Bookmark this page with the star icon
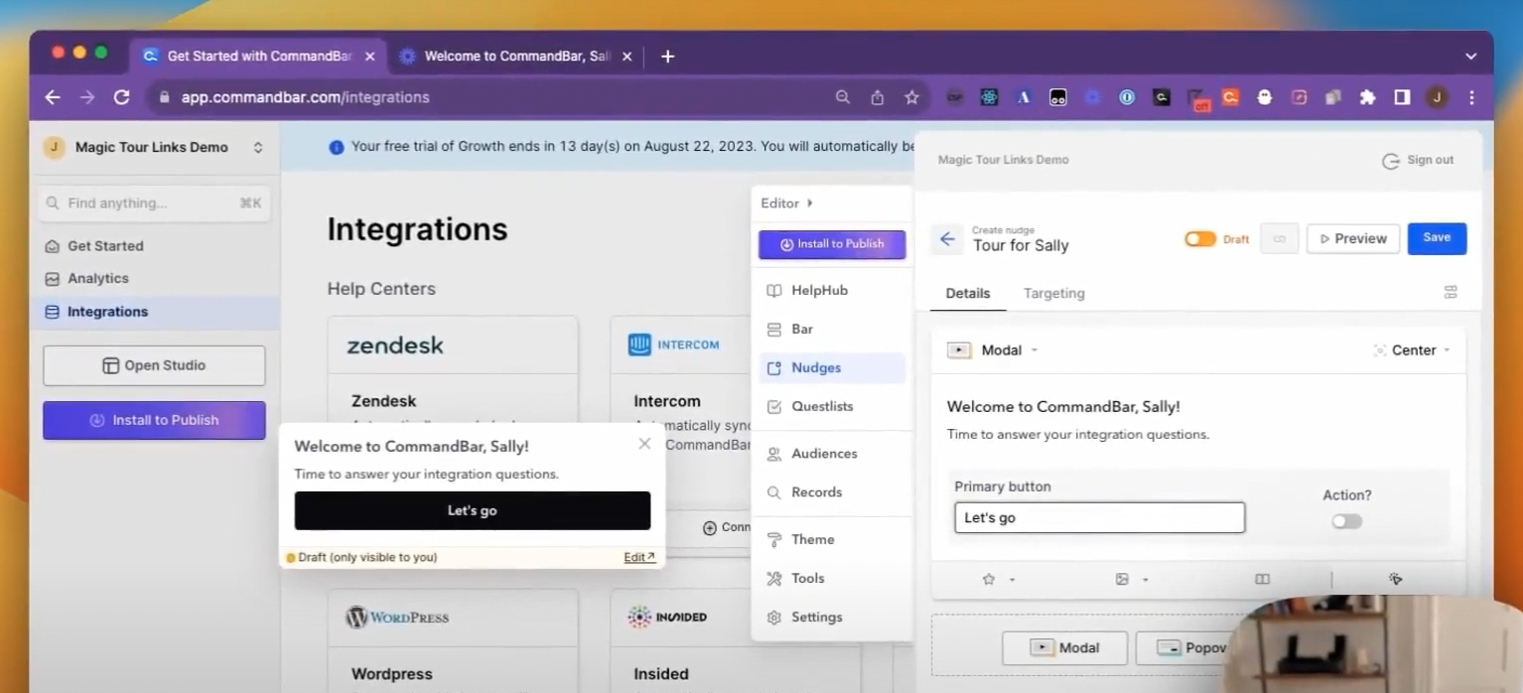This screenshot has width=1523, height=693. click(911, 97)
